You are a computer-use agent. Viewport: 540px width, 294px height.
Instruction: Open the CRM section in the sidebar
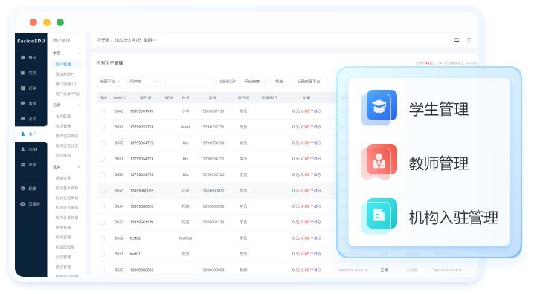(x=30, y=149)
